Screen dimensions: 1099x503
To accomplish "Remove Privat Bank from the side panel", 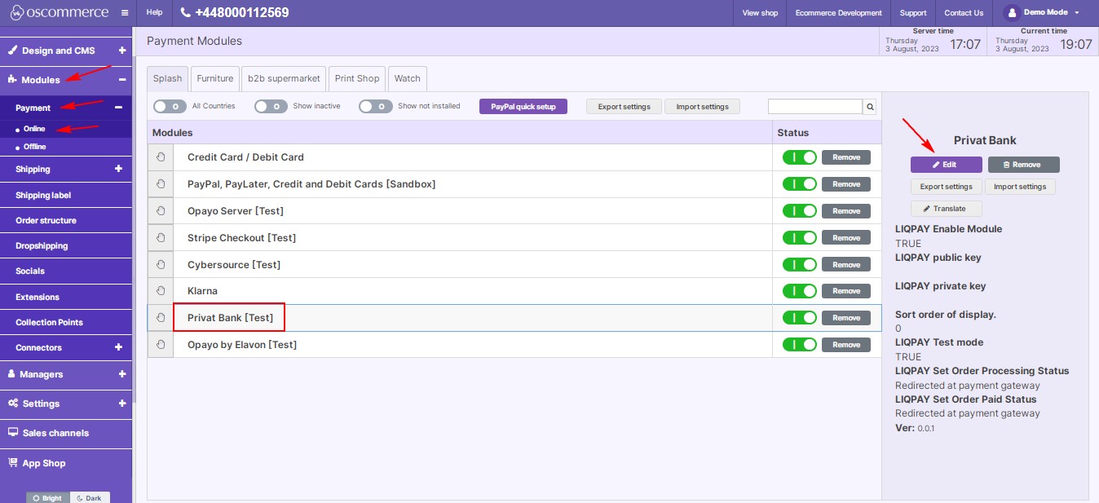I will pyautogui.click(x=1024, y=165).
